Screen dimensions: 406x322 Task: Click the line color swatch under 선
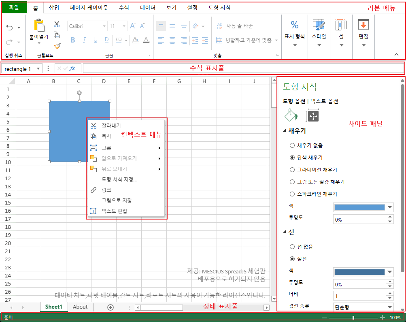359,272
